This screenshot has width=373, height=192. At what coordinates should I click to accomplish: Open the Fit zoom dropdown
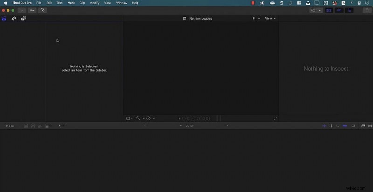256,18
